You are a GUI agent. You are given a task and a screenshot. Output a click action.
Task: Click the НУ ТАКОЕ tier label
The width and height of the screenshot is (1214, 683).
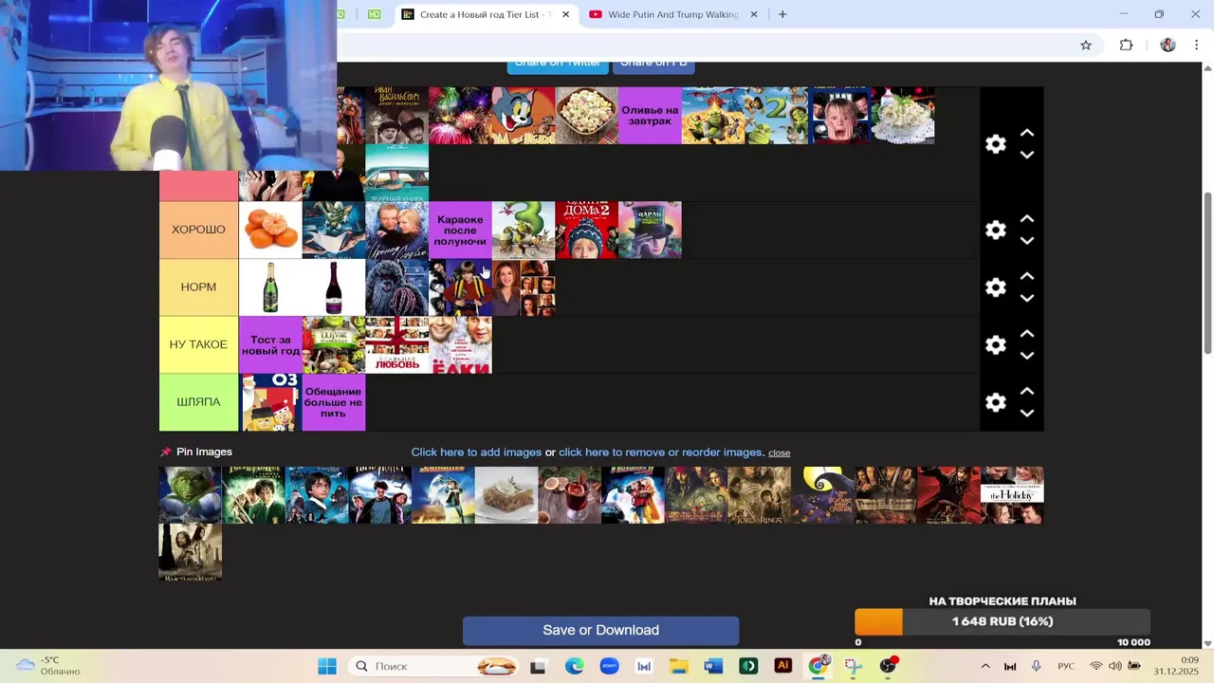tap(198, 344)
